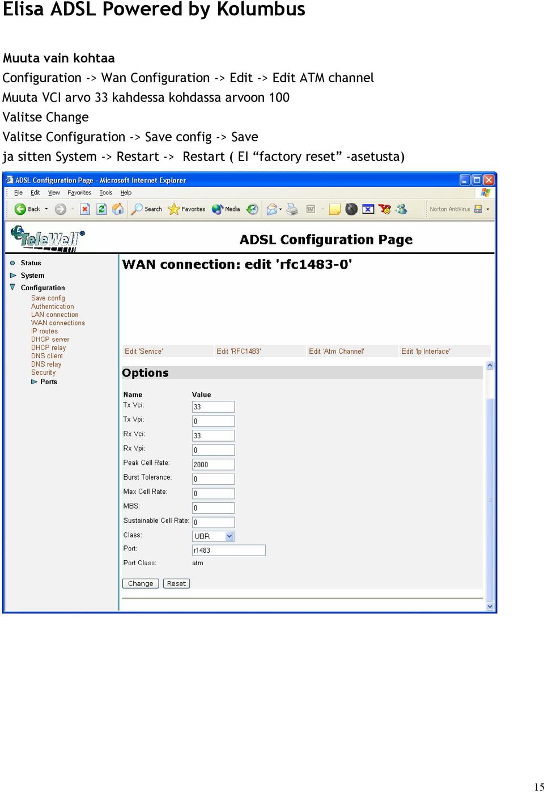This screenshot has width=544, height=792.
Task: Open the LAN connection link
Action: (54, 315)
